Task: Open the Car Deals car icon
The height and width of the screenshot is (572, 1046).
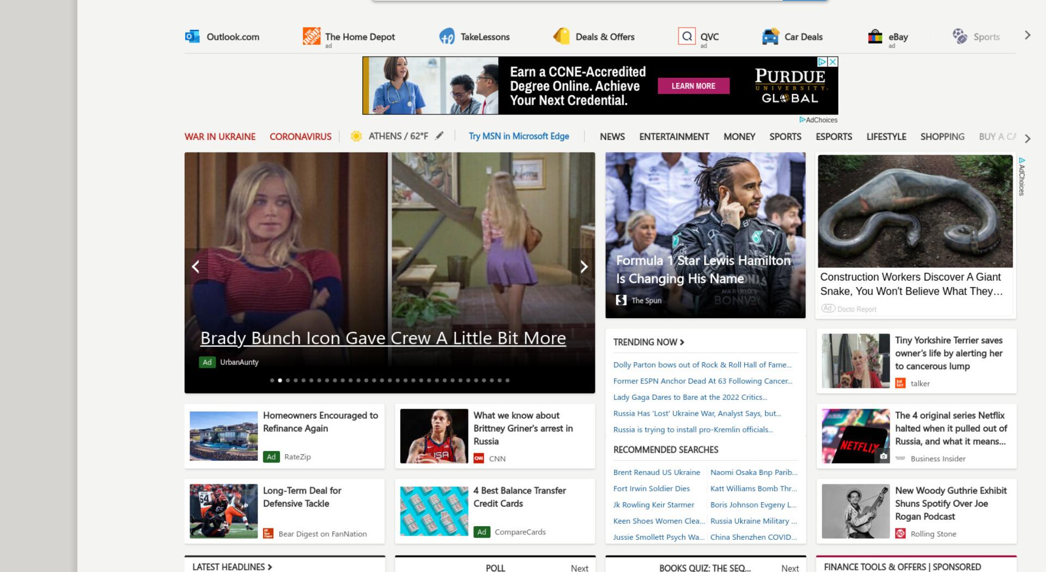Action: pyautogui.click(x=770, y=36)
